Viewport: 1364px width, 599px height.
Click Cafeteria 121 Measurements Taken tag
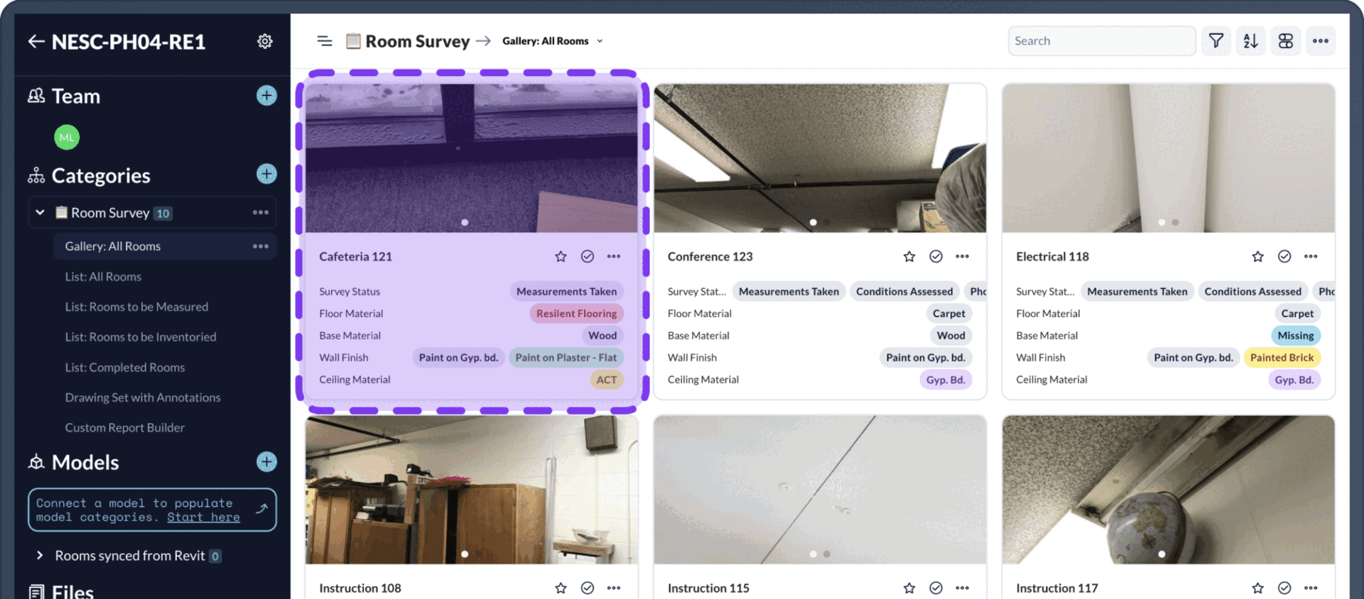(x=566, y=292)
